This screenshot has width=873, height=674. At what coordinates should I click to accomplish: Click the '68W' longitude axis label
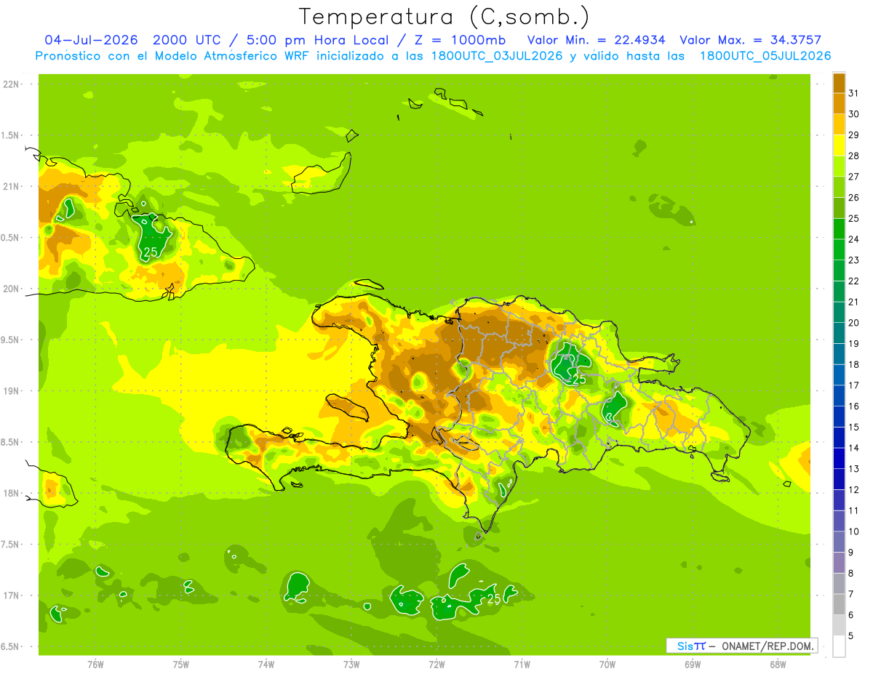pyautogui.click(x=778, y=665)
